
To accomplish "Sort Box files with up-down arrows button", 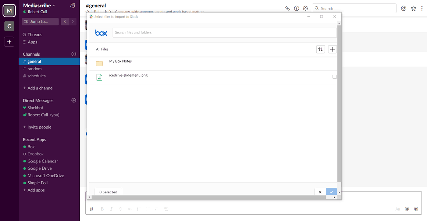I will coord(320,49).
